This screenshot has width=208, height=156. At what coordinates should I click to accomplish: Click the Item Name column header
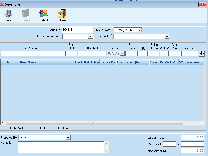(x=46, y=62)
